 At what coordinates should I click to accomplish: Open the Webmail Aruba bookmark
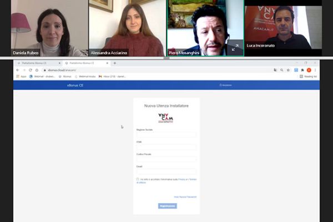(x=85, y=77)
